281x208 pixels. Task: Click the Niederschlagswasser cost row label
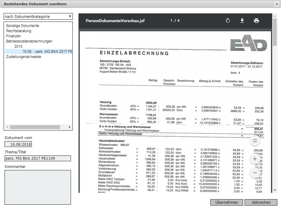[x=113, y=155]
